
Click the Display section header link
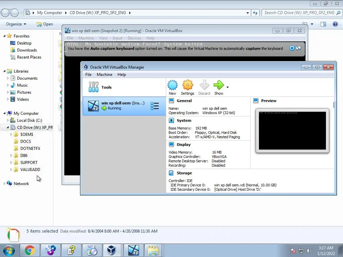coord(184,145)
